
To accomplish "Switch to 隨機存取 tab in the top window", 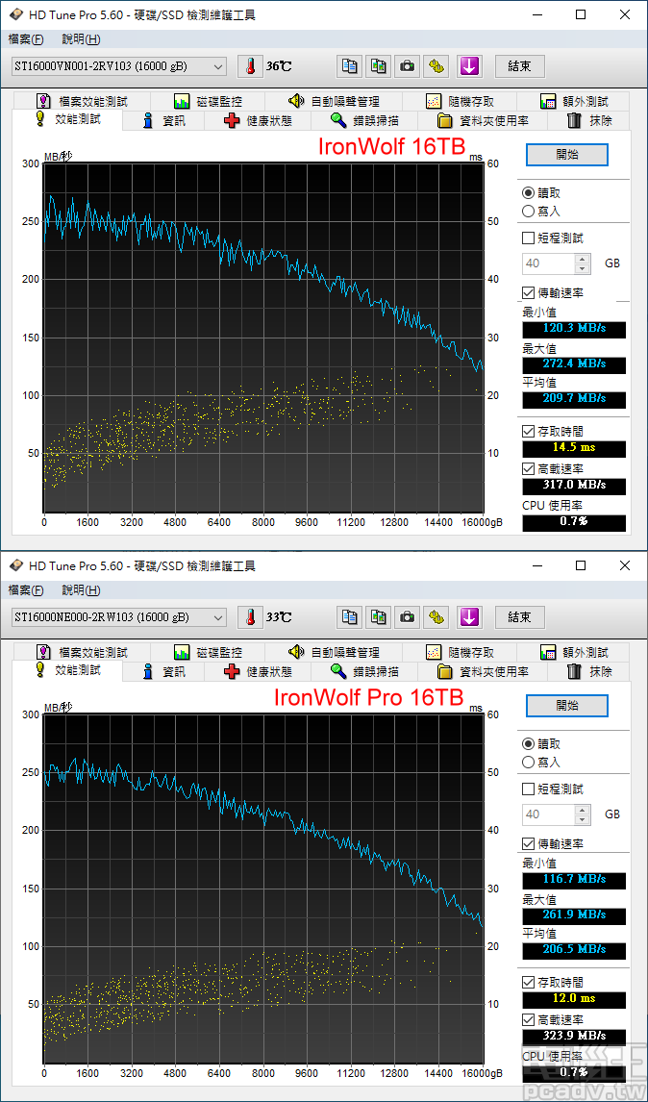I will click(461, 101).
